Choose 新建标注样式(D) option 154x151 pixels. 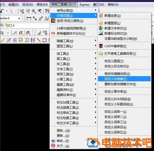tap(124, 33)
